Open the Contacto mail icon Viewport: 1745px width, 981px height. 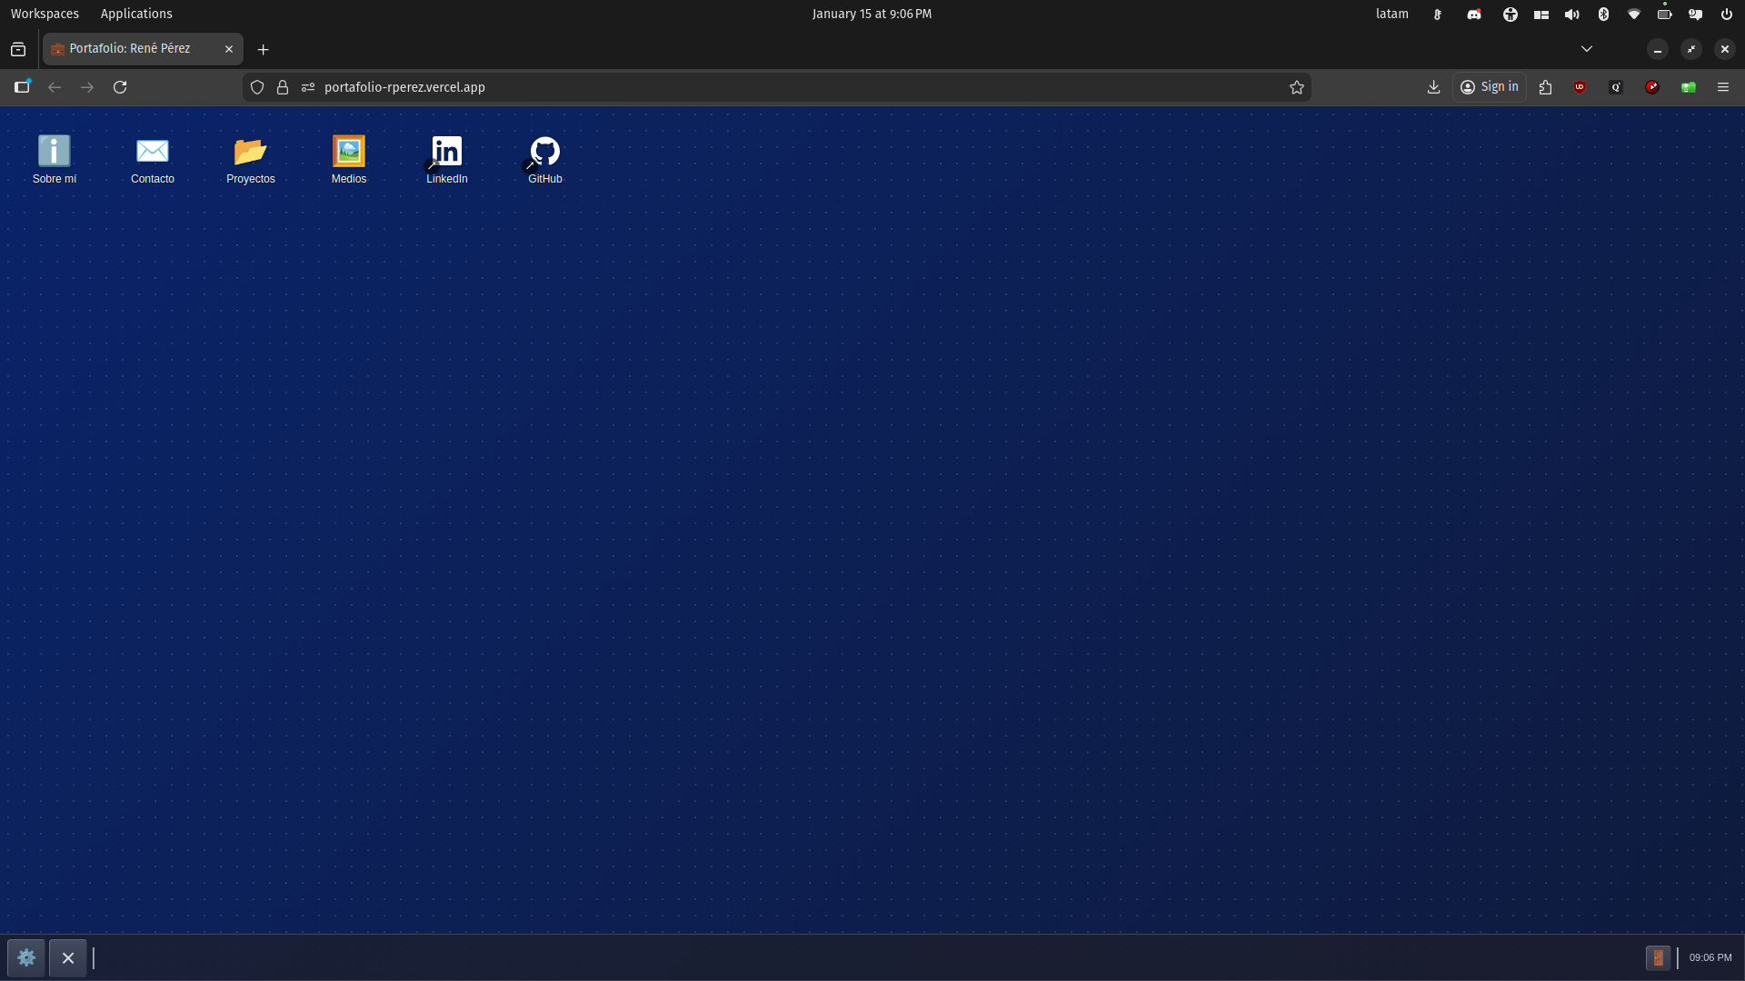pyautogui.click(x=153, y=152)
